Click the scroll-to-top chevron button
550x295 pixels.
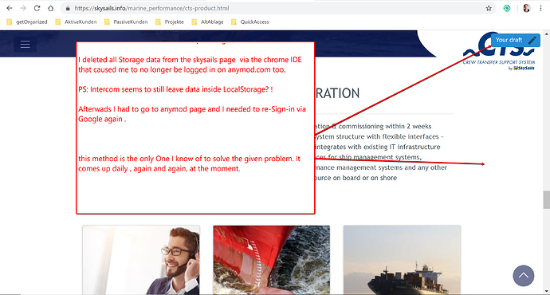click(x=524, y=275)
